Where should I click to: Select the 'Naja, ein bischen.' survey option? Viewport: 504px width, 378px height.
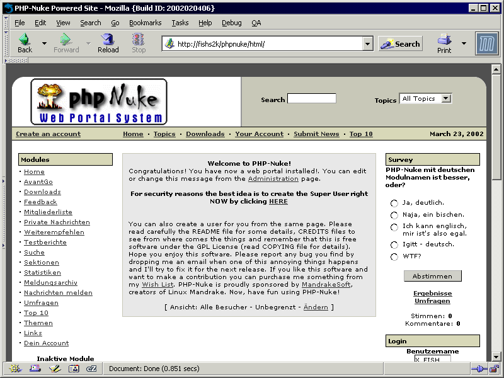[394, 215]
